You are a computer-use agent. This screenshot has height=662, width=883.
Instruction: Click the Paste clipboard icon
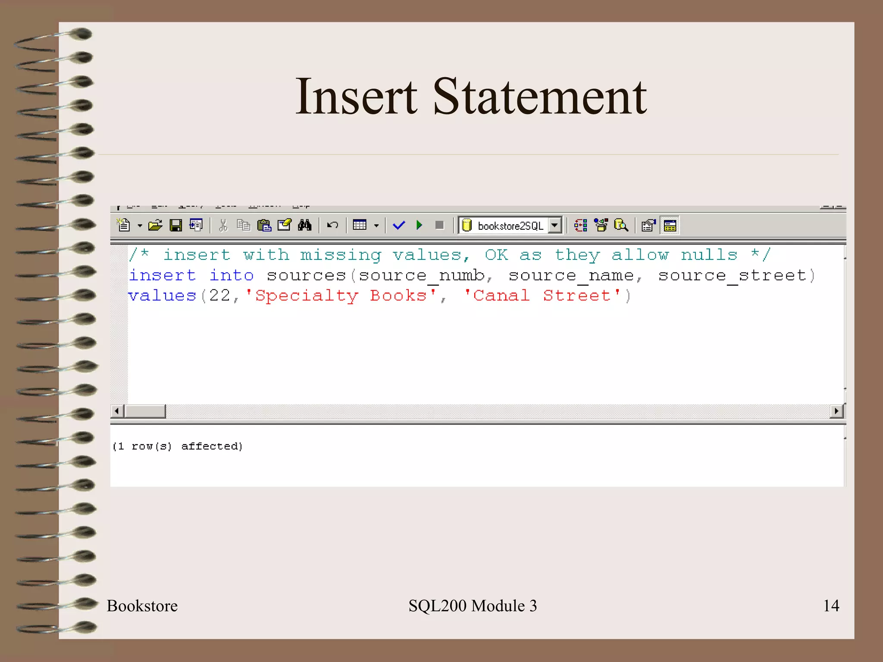tap(264, 225)
